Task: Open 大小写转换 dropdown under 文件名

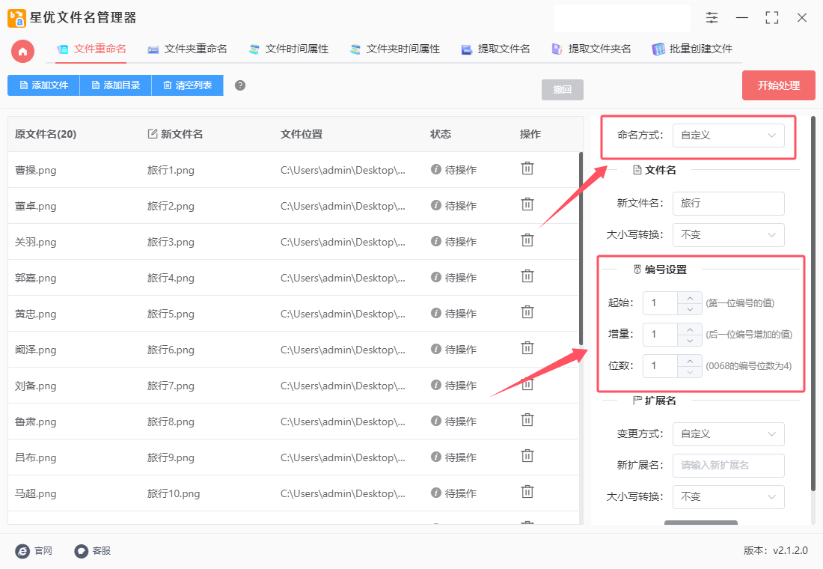Action: click(x=728, y=235)
